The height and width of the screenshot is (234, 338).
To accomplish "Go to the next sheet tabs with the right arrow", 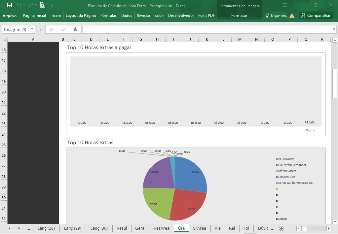I will click(x=19, y=228).
